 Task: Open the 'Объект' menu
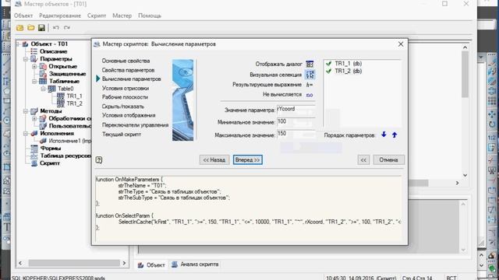[23, 16]
